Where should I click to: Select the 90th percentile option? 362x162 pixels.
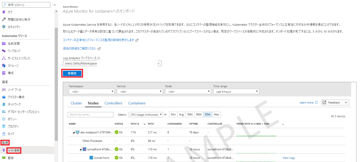coord(199,115)
